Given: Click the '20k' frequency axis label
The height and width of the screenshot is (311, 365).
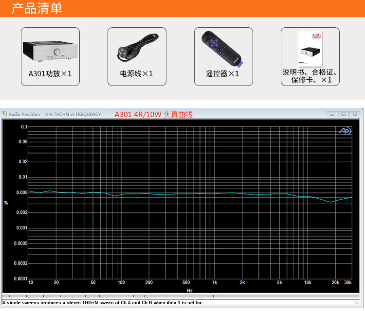Looking at the screenshot, I should (335, 282).
